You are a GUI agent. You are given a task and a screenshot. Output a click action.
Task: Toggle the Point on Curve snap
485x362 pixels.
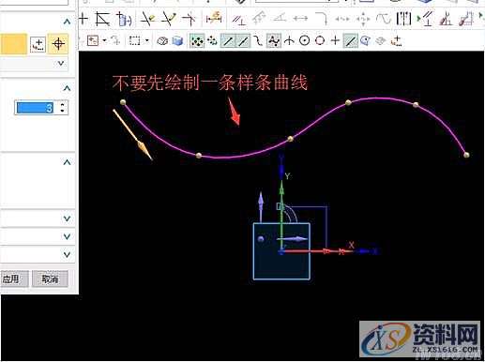[351, 41]
